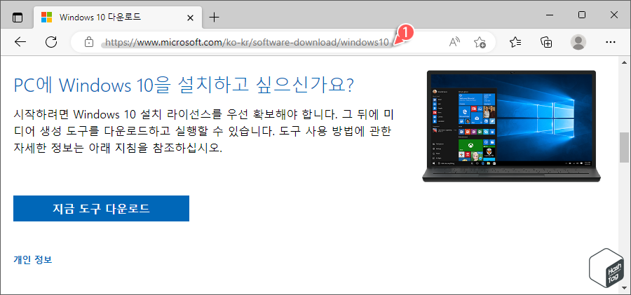631x295 pixels.
Task: Go back to previous page
Action: pyautogui.click(x=20, y=42)
